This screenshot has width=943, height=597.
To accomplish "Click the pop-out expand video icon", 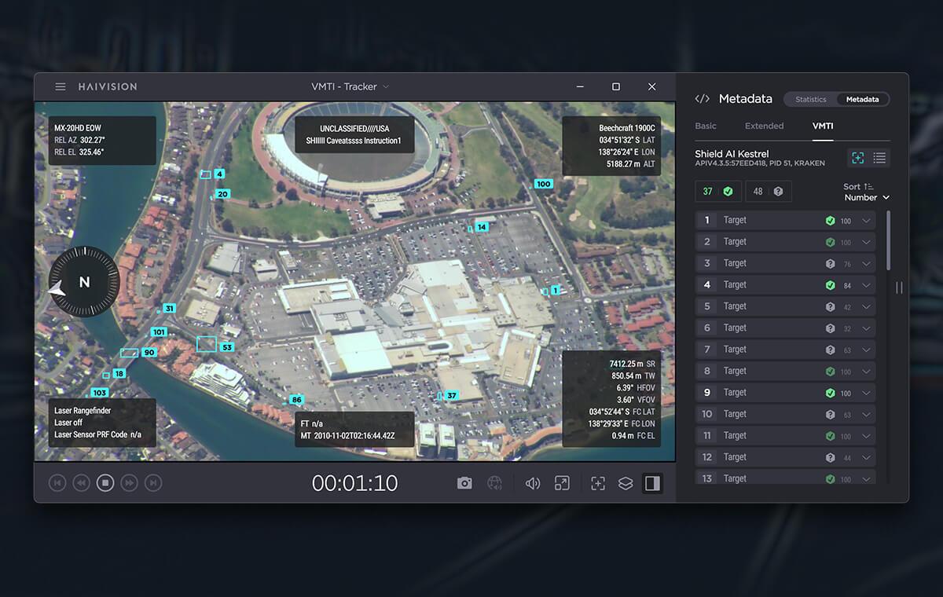I will 562,483.
